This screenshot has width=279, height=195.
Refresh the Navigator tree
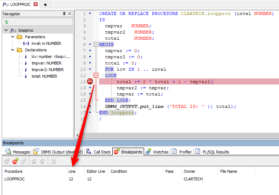pyautogui.click(x=7, y=22)
